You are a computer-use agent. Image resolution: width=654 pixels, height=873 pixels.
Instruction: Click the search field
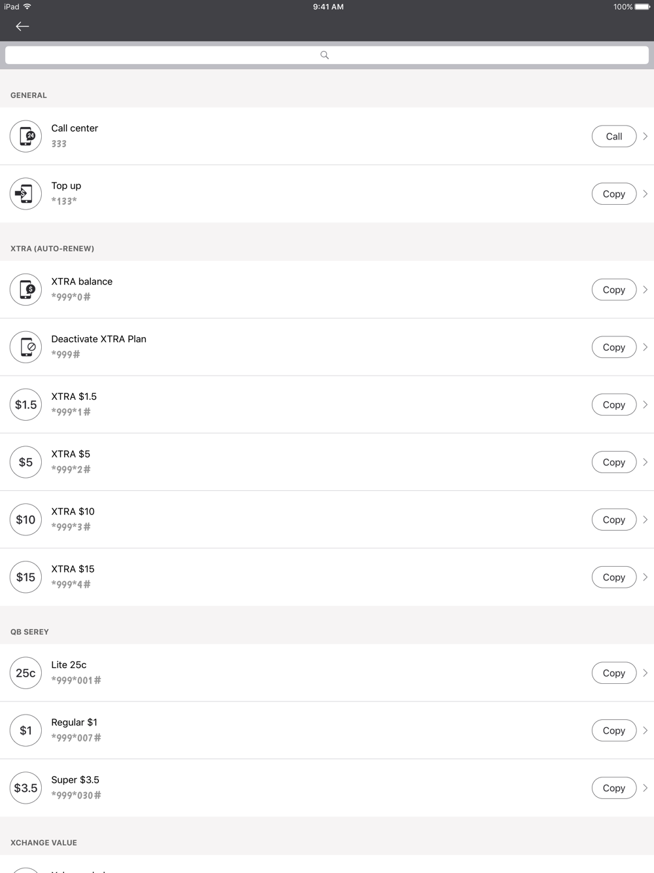(x=326, y=55)
